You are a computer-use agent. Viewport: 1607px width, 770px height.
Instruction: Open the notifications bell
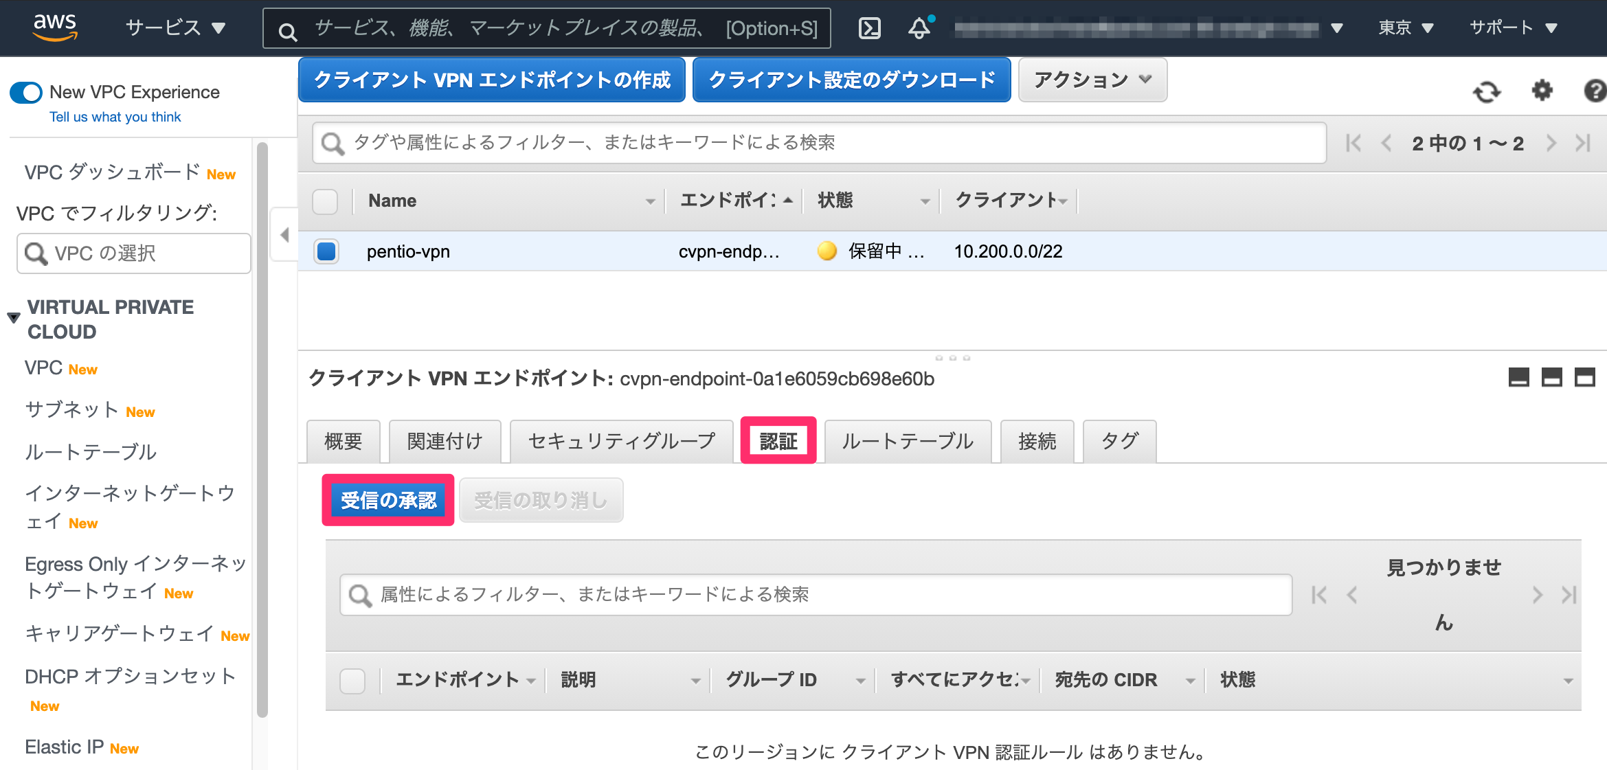(919, 28)
